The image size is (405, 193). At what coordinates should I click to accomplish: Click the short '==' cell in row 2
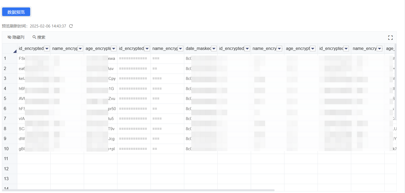click(168, 69)
